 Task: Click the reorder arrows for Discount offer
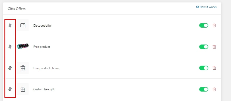point(10,25)
